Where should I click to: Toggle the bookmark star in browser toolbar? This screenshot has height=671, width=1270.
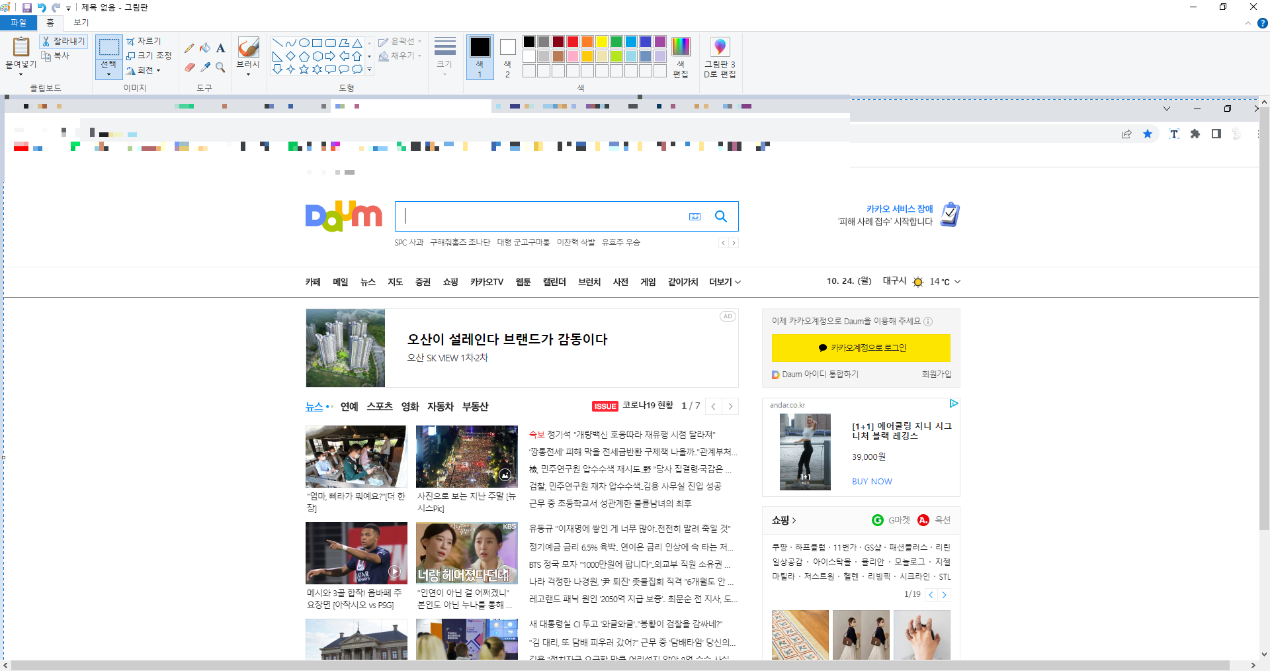coord(1148,134)
